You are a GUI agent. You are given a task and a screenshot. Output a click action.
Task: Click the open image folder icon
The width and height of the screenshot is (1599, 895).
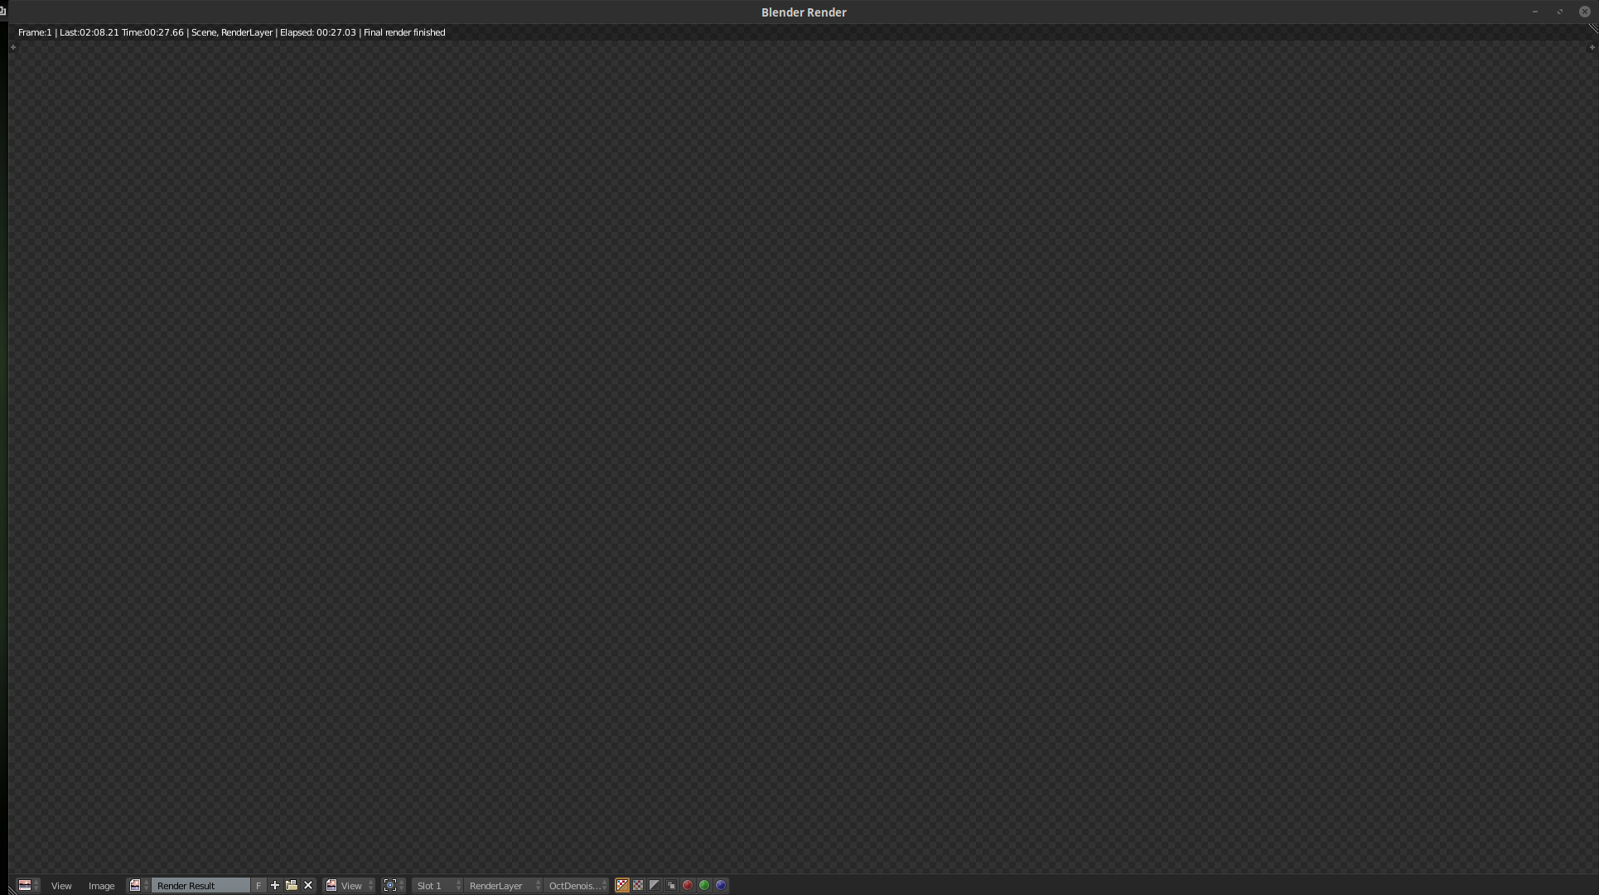[292, 885]
